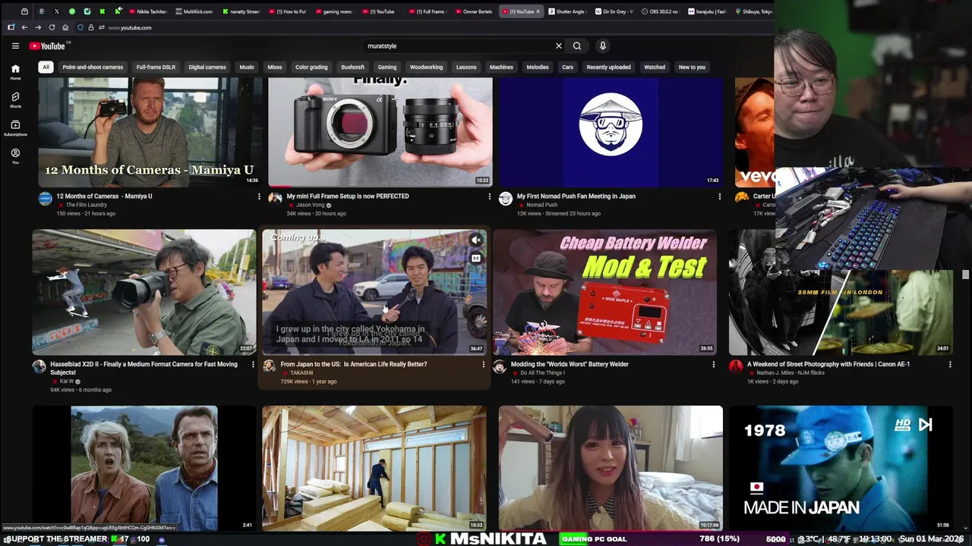
Task: Open more options for Nomad Push Fan Meeting video
Action: click(x=719, y=196)
